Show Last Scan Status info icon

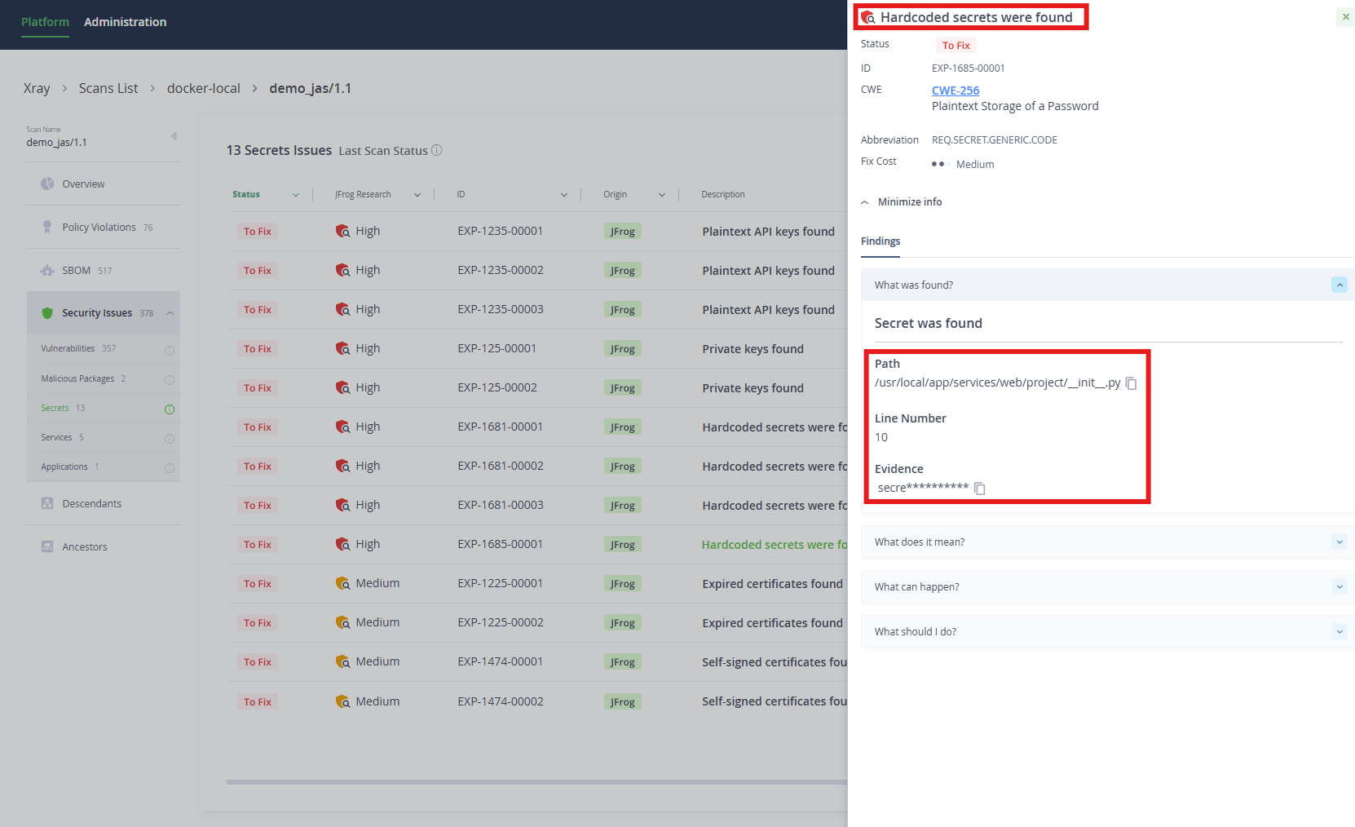tap(437, 150)
